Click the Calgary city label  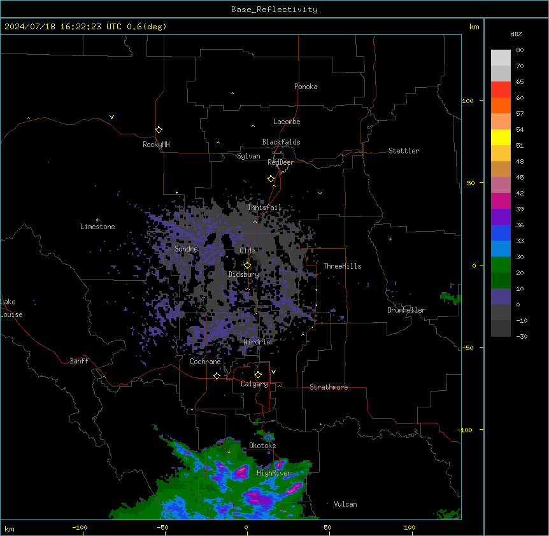pos(254,384)
